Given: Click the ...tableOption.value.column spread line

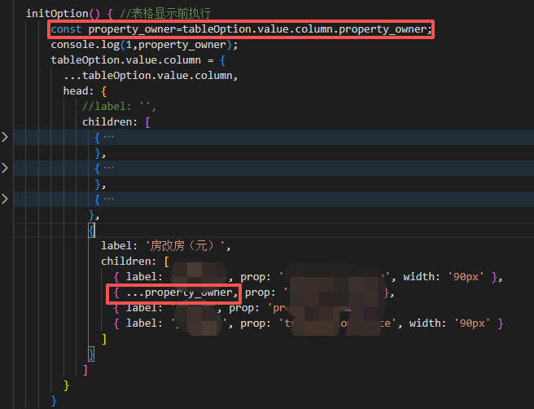Looking at the screenshot, I should tap(150, 76).
